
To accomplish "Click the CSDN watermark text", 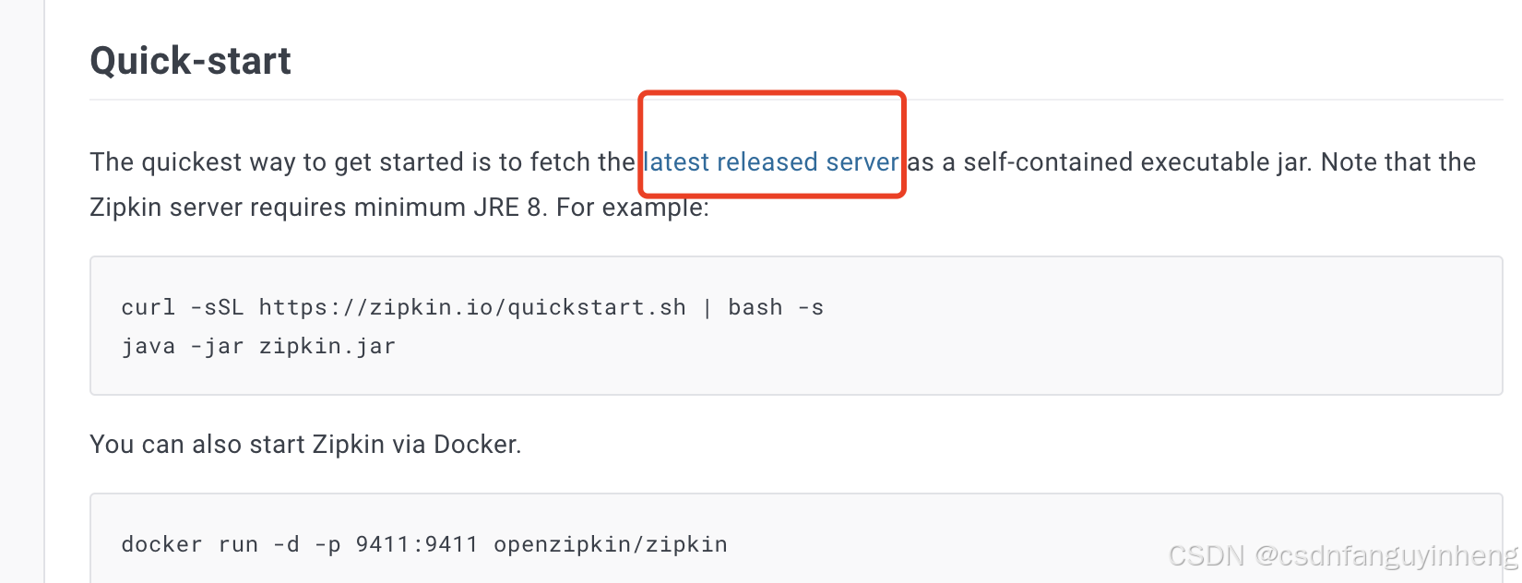I will point(1342,555).
